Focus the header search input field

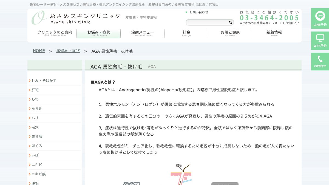207,22
